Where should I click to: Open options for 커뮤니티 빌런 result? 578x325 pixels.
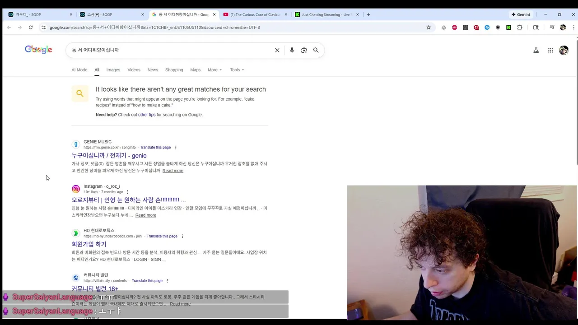(x=167, y=281)
